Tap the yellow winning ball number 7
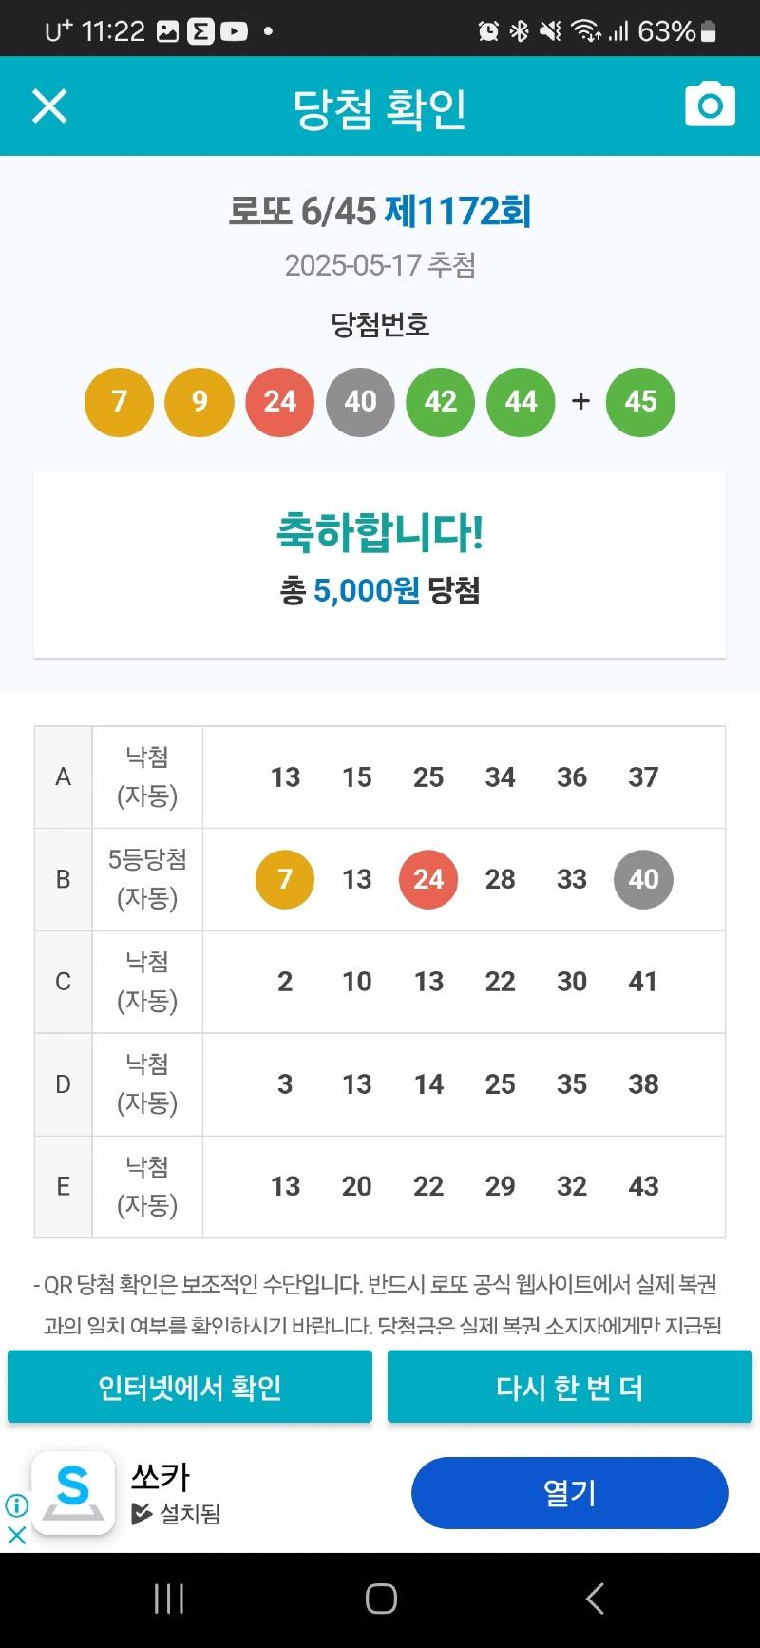 coord(119,402)
